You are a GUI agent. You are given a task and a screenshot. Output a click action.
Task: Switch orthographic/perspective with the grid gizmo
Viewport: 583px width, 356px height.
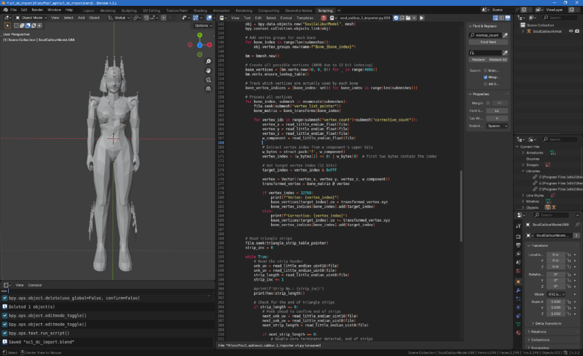pos(209,89)
